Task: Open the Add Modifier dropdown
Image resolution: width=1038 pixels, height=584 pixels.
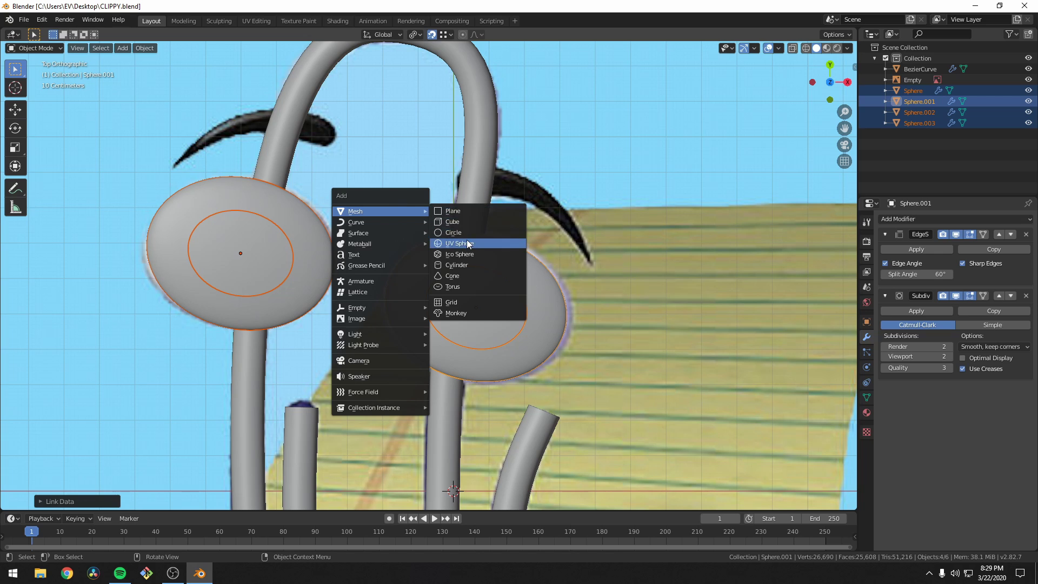Action: (956, 219)
